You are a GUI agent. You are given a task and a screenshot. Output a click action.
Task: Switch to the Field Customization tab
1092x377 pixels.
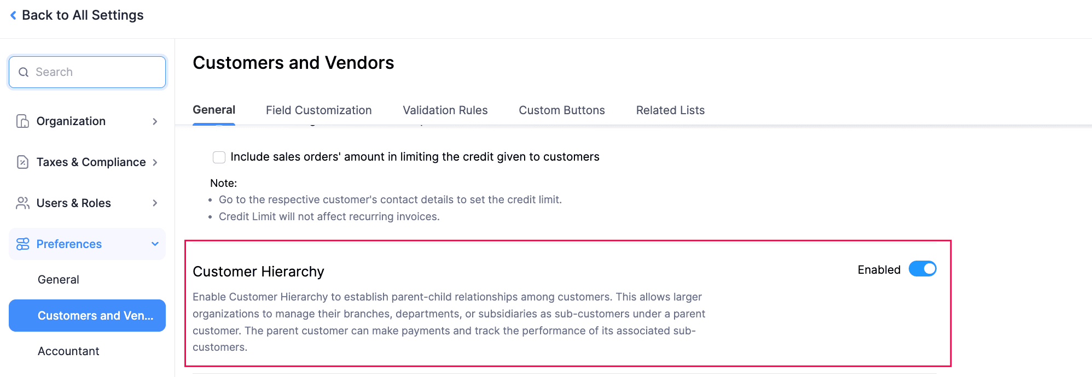318,110
